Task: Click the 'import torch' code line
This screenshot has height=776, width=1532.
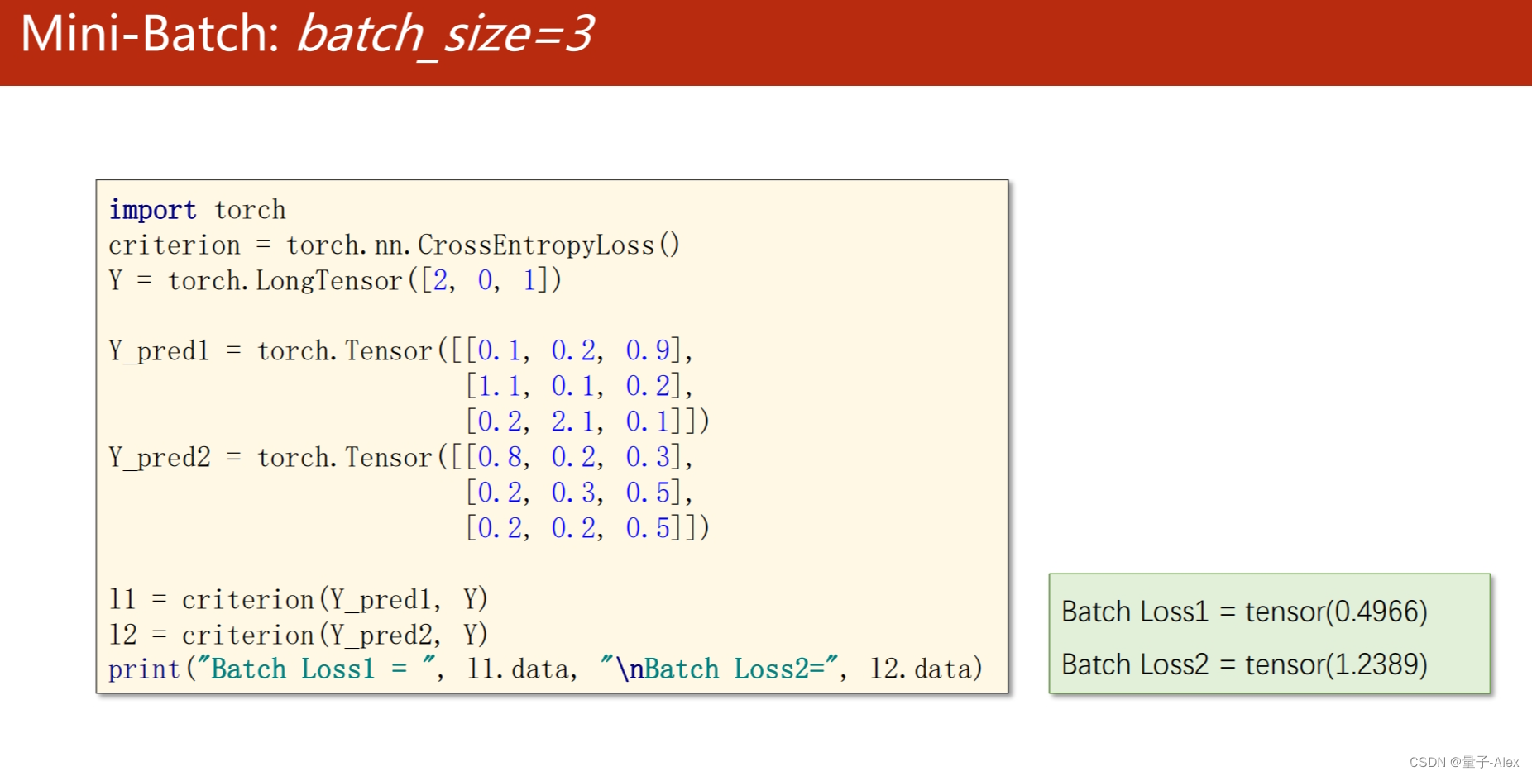Action: pyautogui.click(x=197, y=210)
